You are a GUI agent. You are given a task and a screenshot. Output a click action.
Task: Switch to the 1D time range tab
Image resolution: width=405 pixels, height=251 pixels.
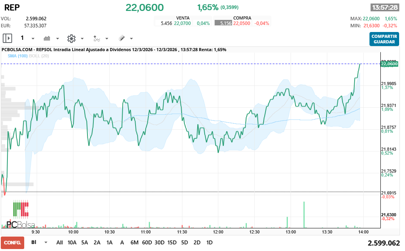[x=209, y=242]
